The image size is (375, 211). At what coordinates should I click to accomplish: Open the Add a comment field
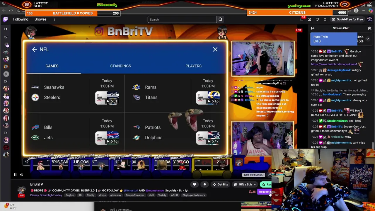(121, 210)
